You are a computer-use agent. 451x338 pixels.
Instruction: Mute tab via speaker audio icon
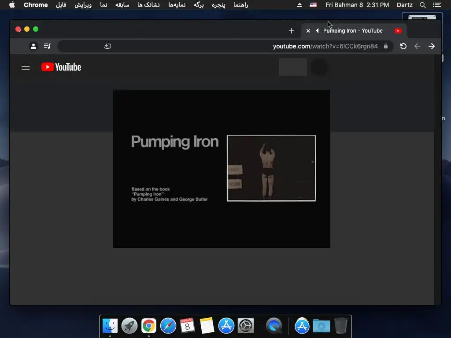[x=318, y=31]
